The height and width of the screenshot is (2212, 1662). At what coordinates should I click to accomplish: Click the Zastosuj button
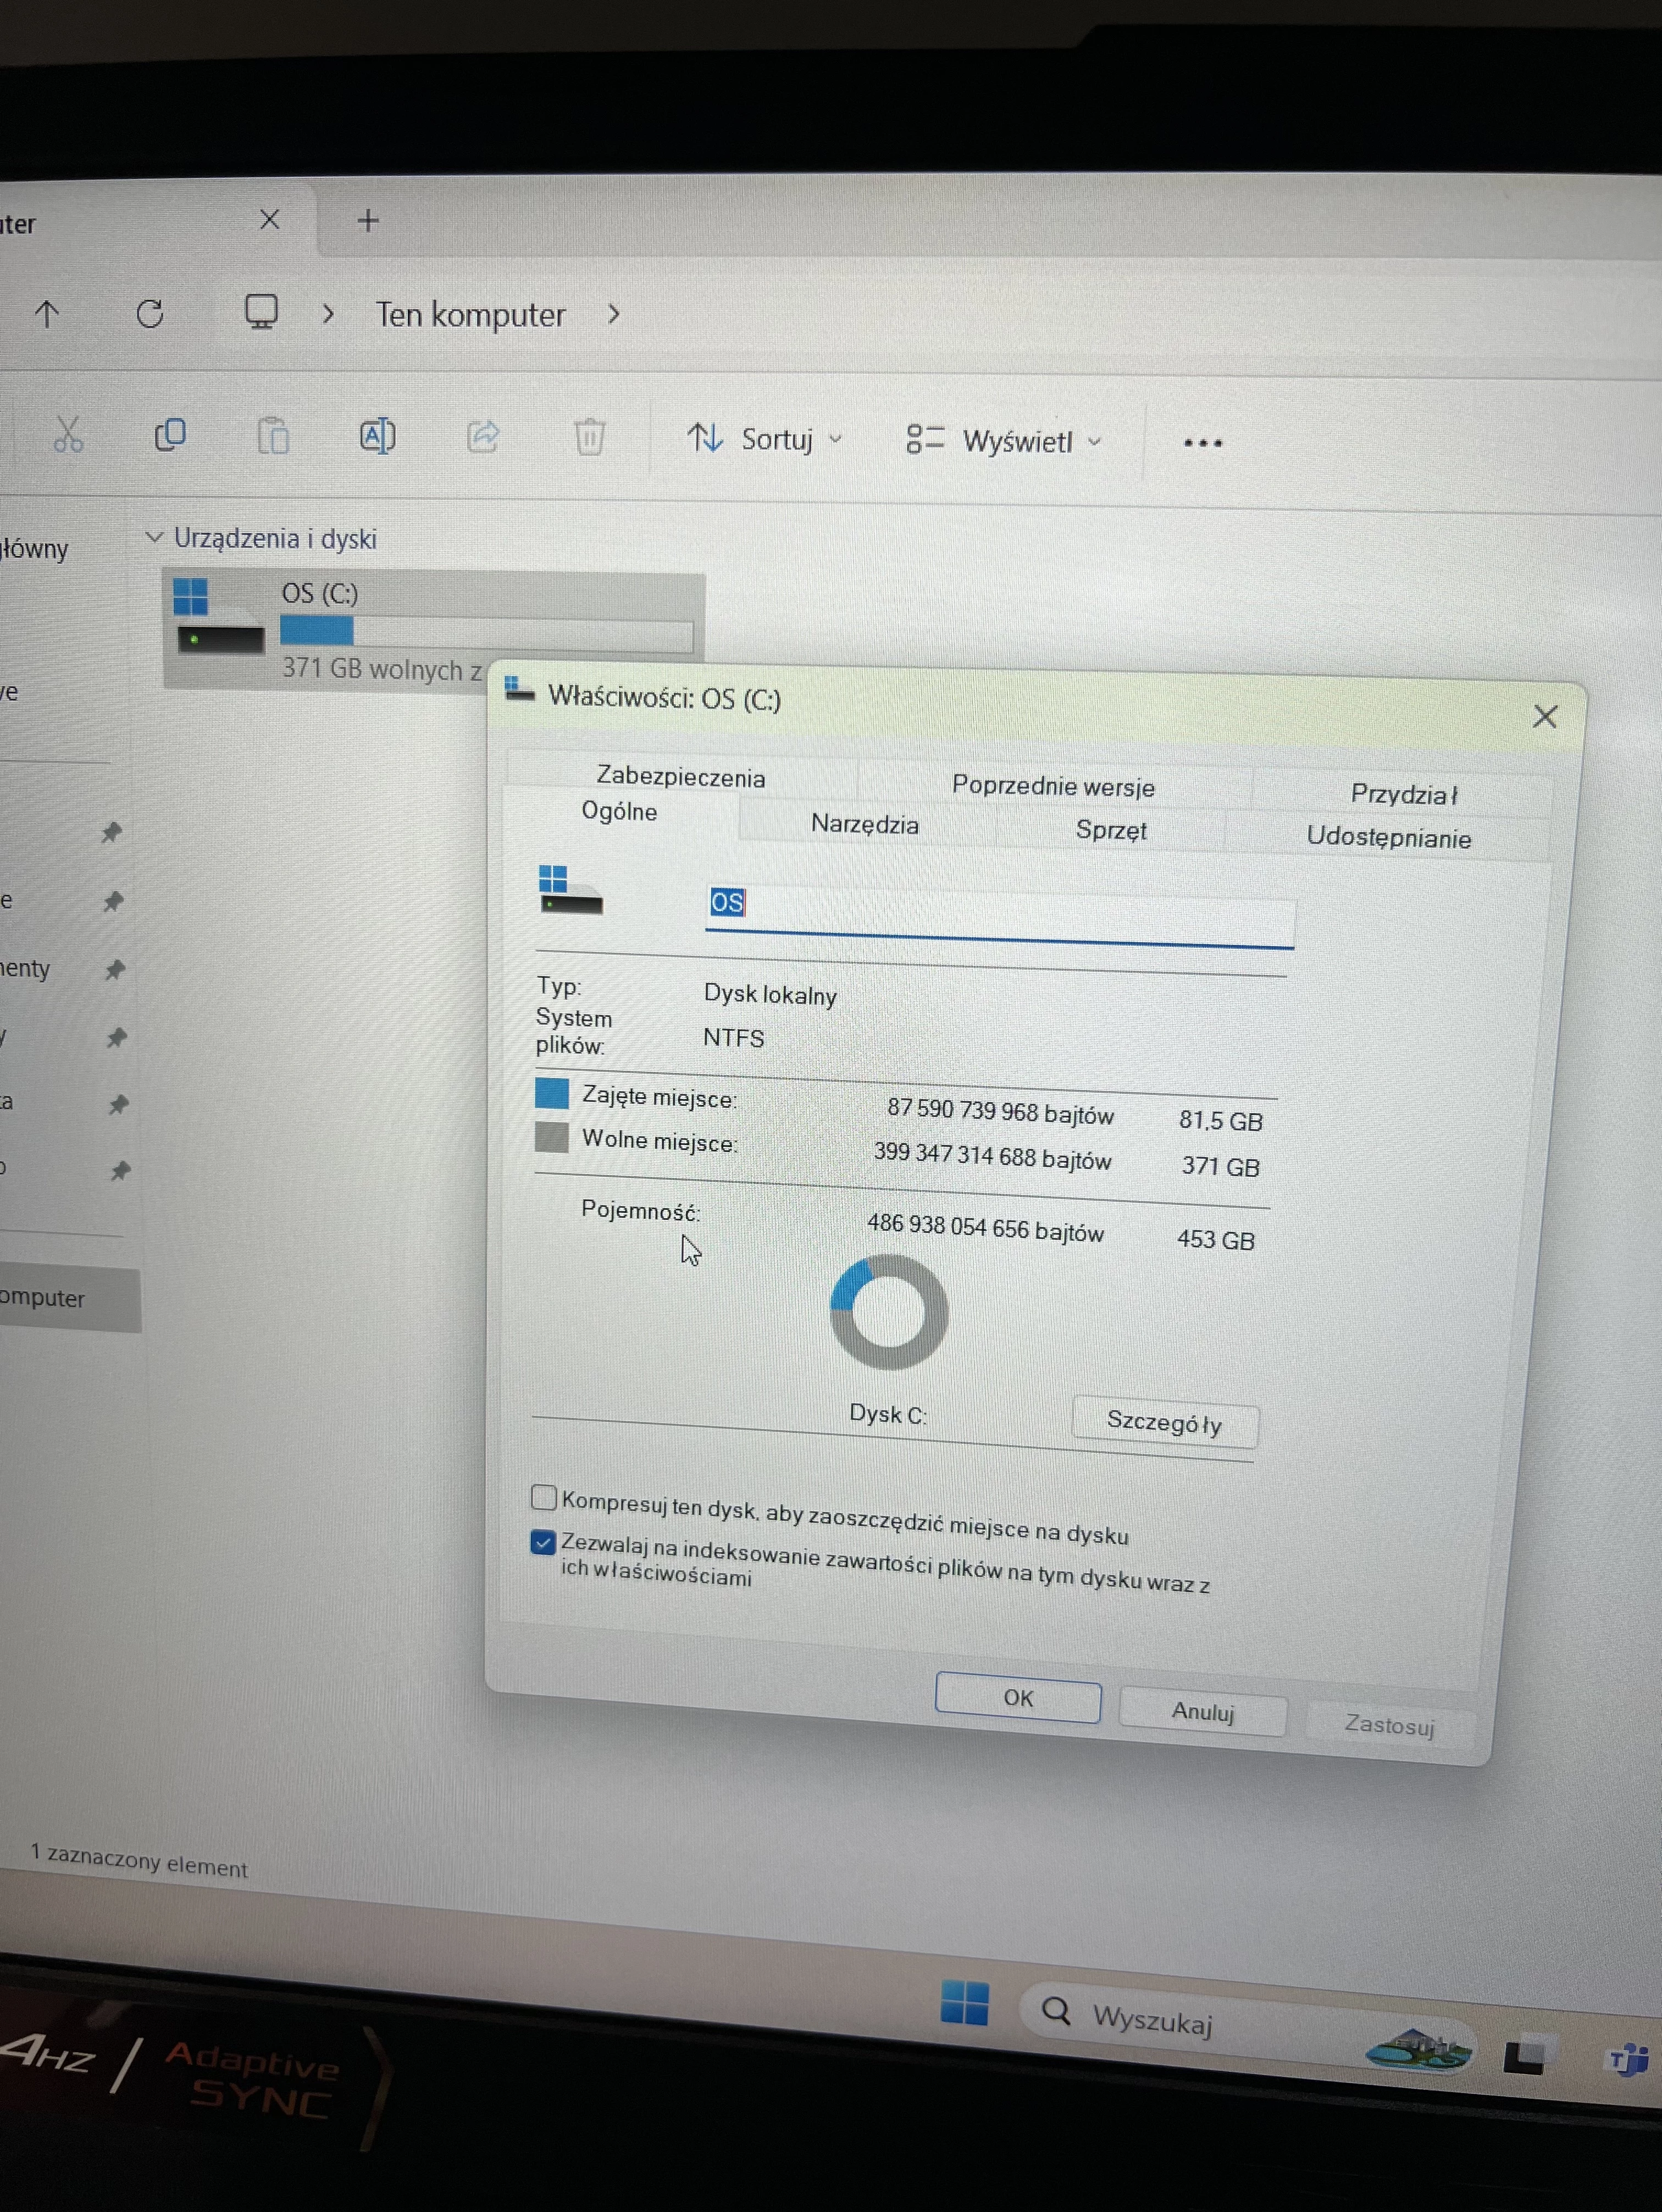[x=1389, y=1725]
